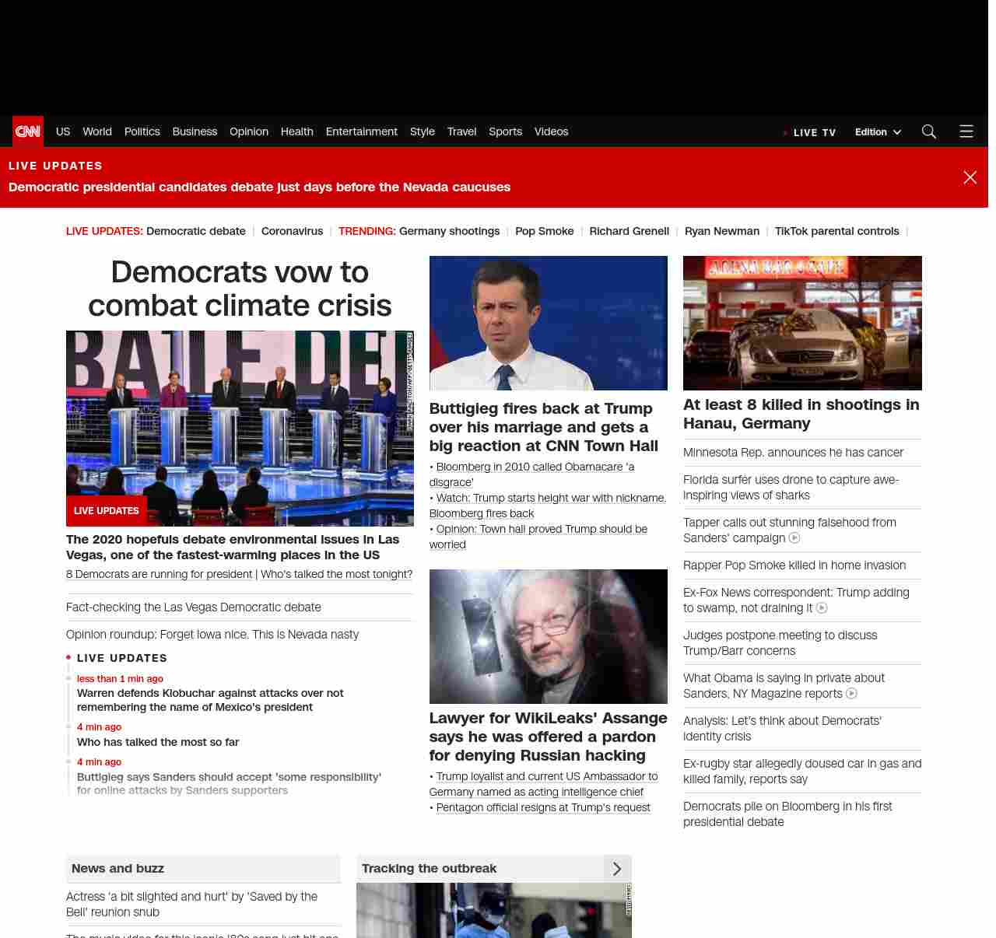Screen dimensions: 996x938
Task: Click red LIVE UPDATES badge on debate photo
Action: [107, 511]
